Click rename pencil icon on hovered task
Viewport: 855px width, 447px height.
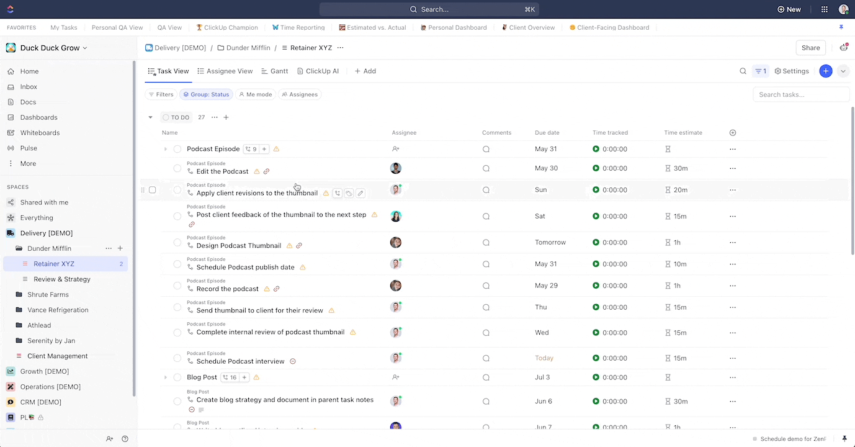coord(360,193)
